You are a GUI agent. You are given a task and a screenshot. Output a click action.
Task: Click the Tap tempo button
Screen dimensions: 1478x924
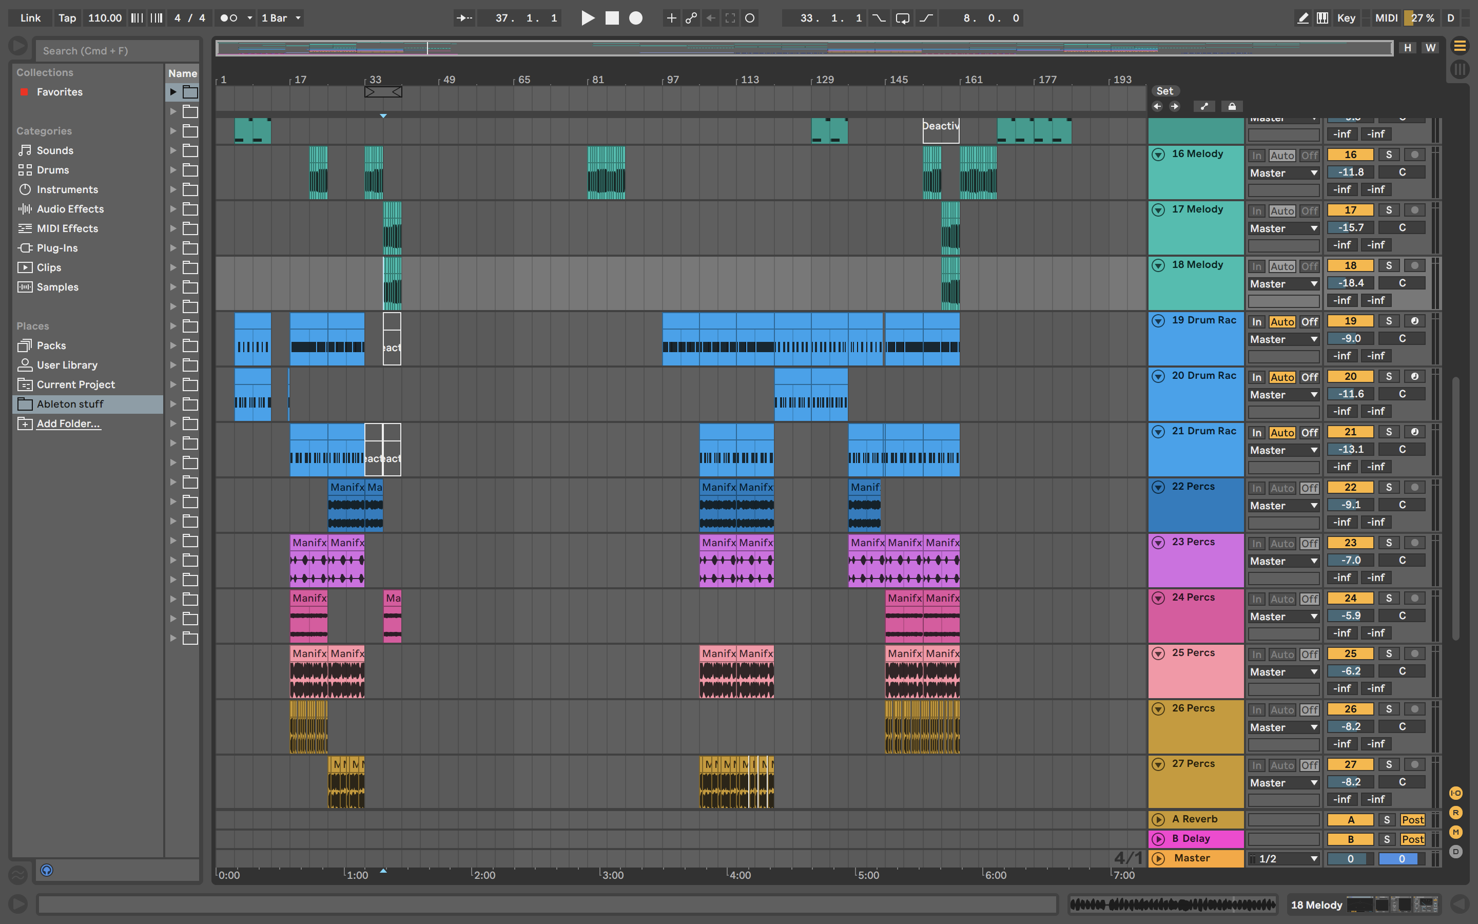[67, 18]
